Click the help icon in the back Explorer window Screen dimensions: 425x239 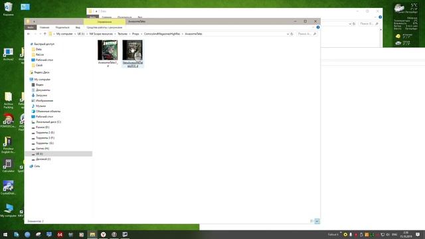pos(380,17)
